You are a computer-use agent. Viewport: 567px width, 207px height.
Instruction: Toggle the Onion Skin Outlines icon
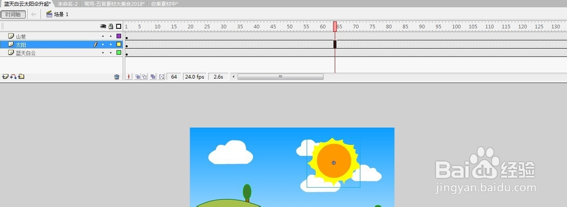[144, 77]
